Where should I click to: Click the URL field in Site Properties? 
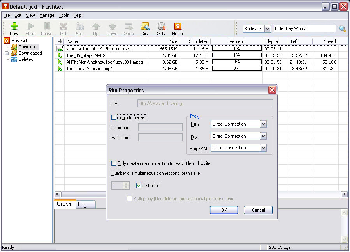(x=205, y=103)
